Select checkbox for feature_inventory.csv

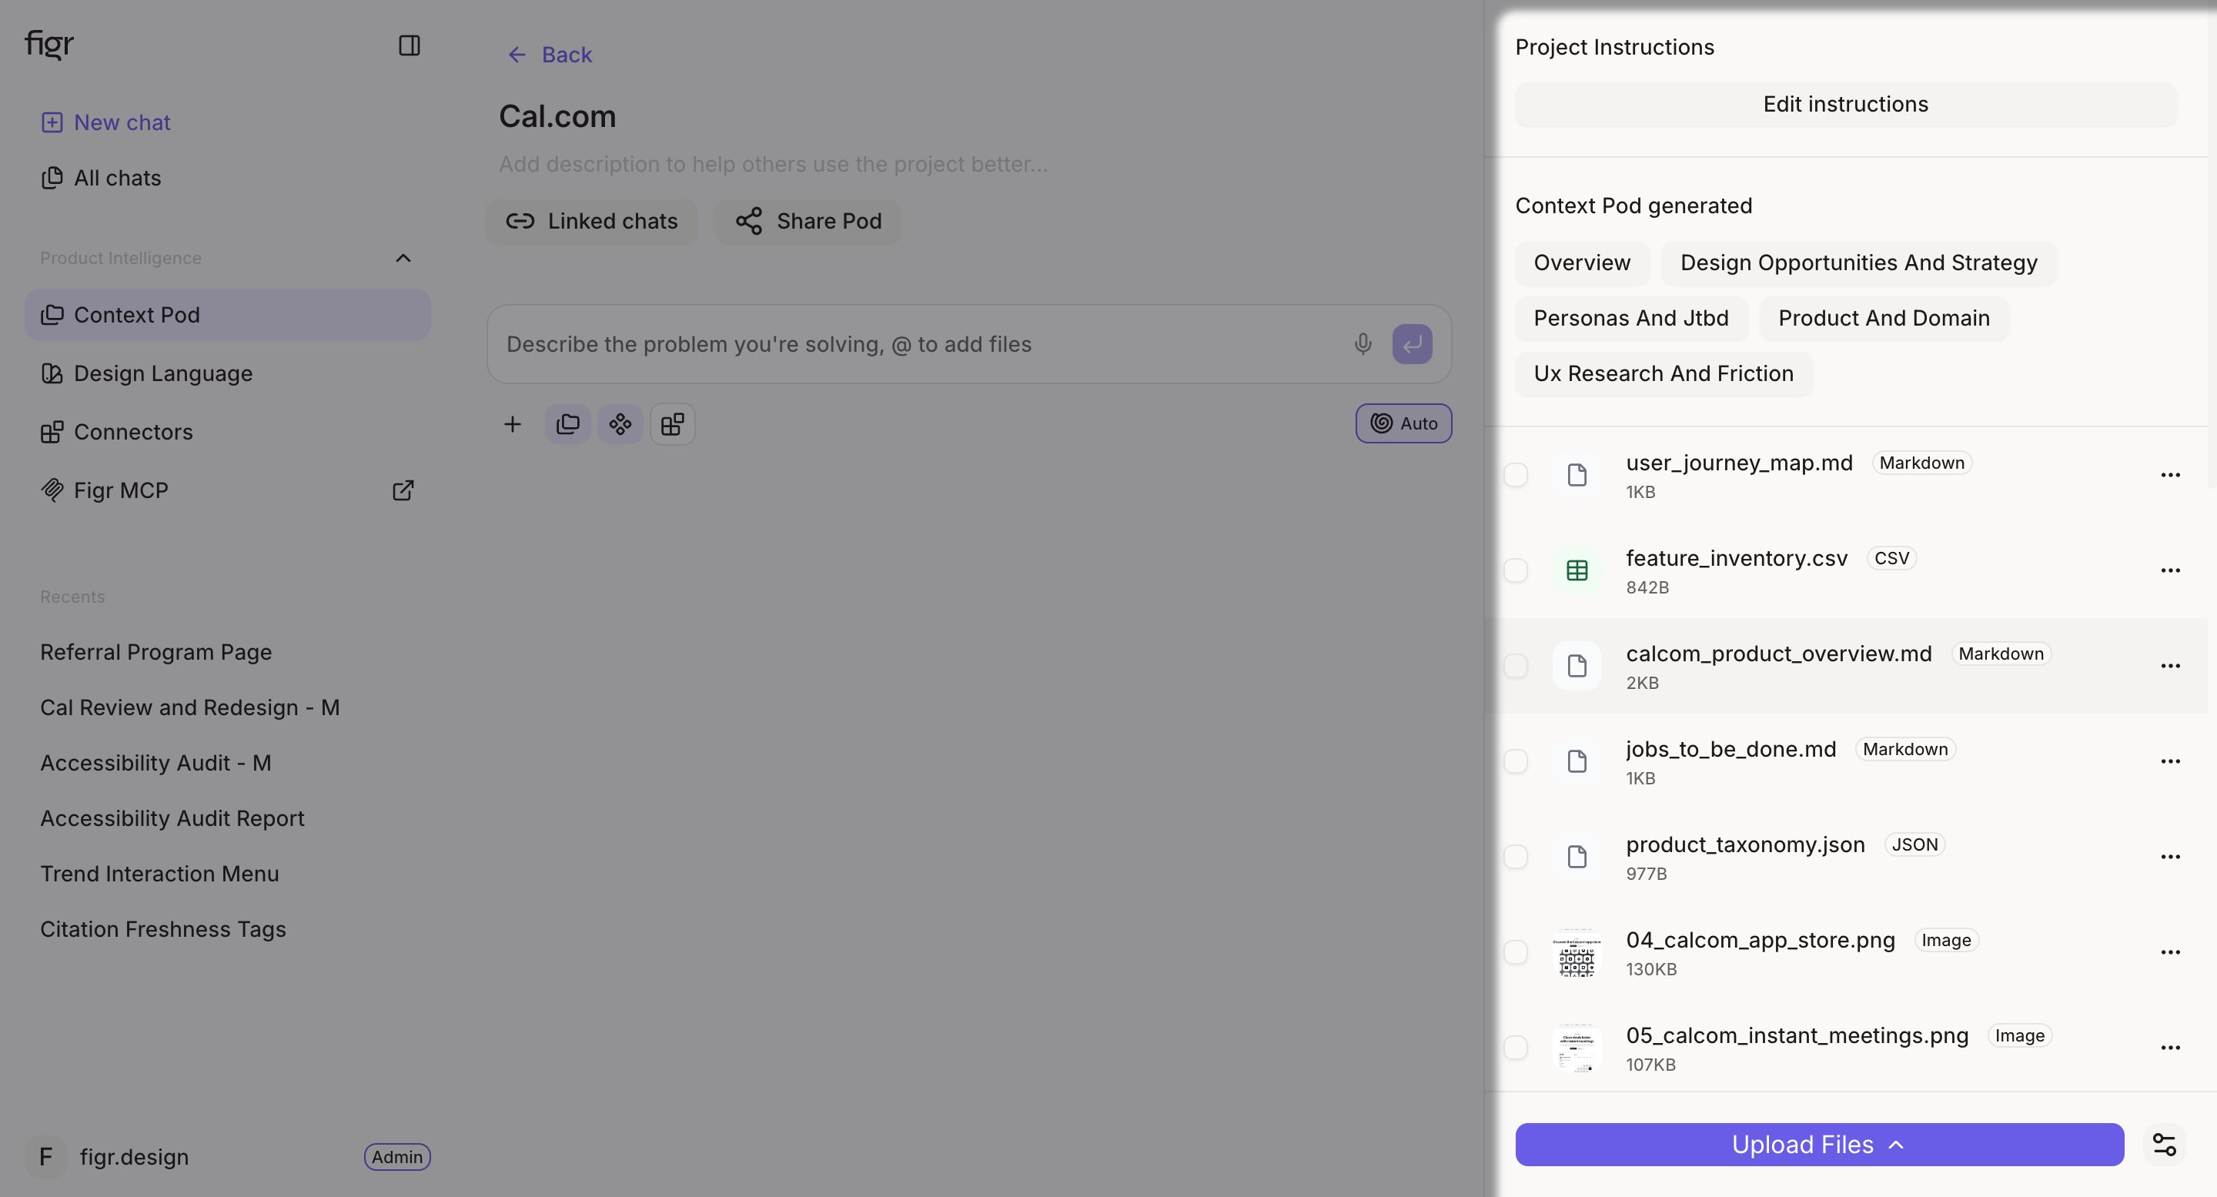pos(1516,570)
